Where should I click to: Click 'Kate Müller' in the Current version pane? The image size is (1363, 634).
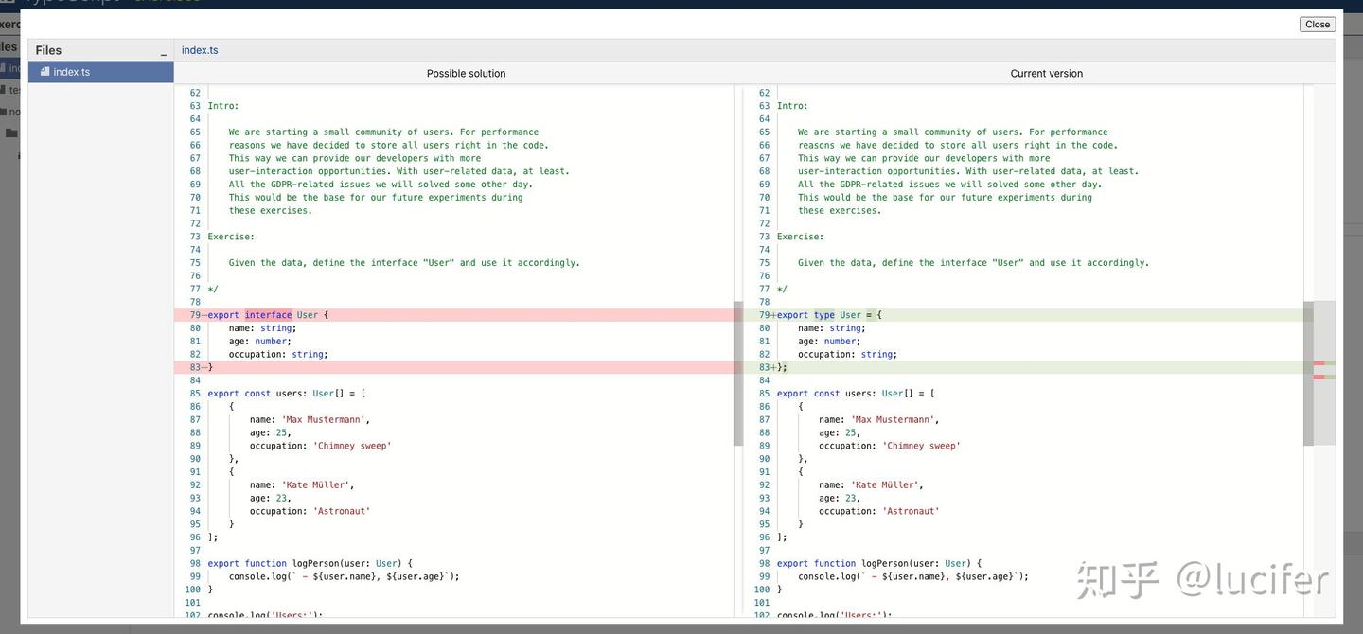pos(884,485)
